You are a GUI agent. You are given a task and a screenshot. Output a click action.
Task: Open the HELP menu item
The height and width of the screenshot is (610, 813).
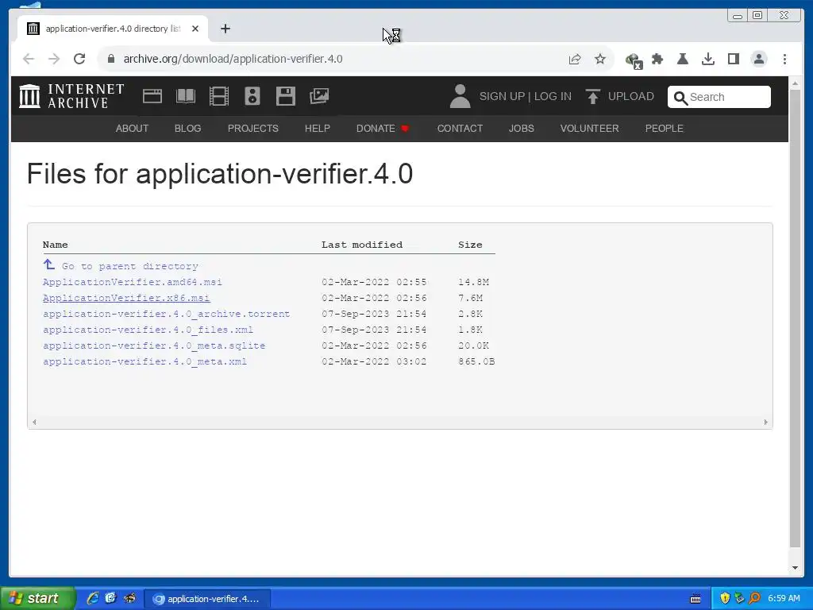[x=318, y=128]
